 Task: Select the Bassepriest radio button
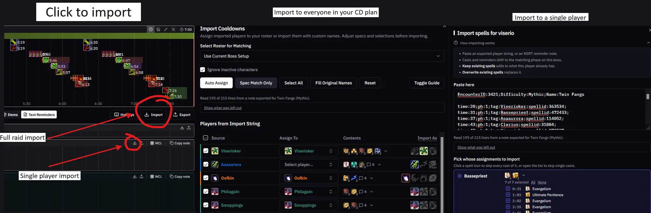point(459,176)
